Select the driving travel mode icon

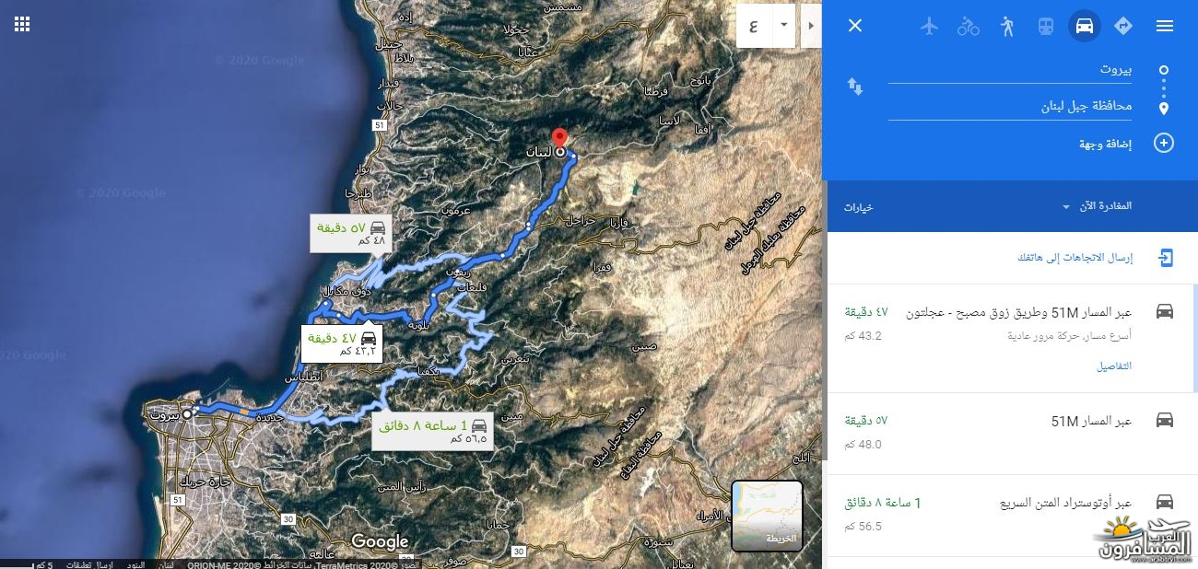(x=1085, y=26)
